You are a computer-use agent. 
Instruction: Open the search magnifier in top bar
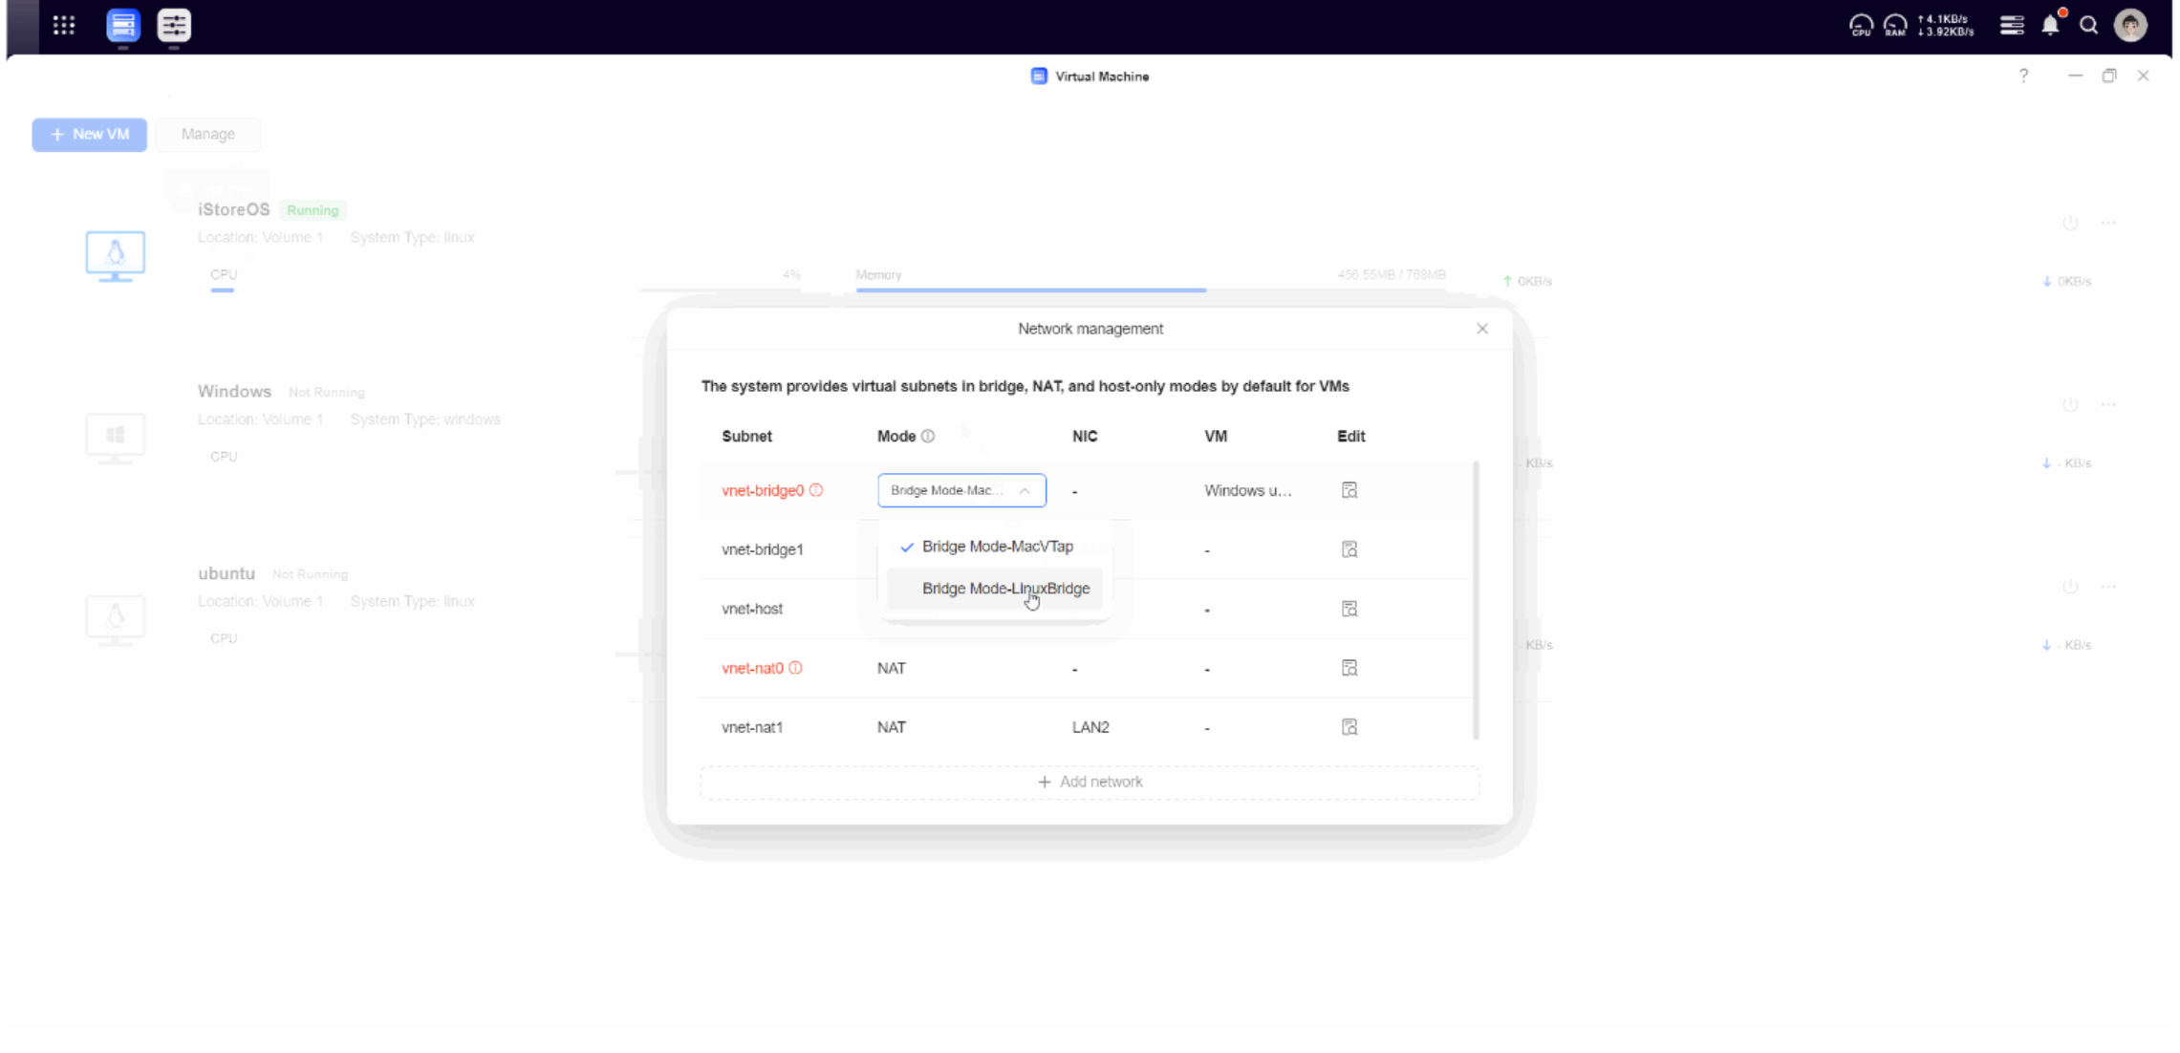(x=2089, y=26)
